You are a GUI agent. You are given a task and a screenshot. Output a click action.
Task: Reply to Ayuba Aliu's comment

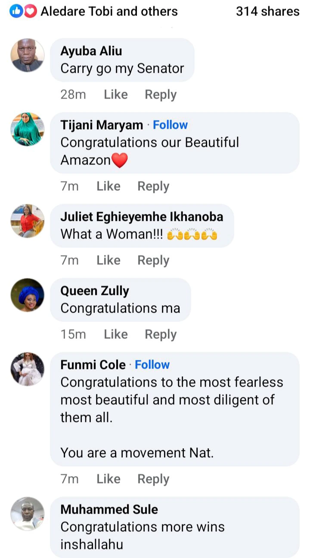(161, 95)
